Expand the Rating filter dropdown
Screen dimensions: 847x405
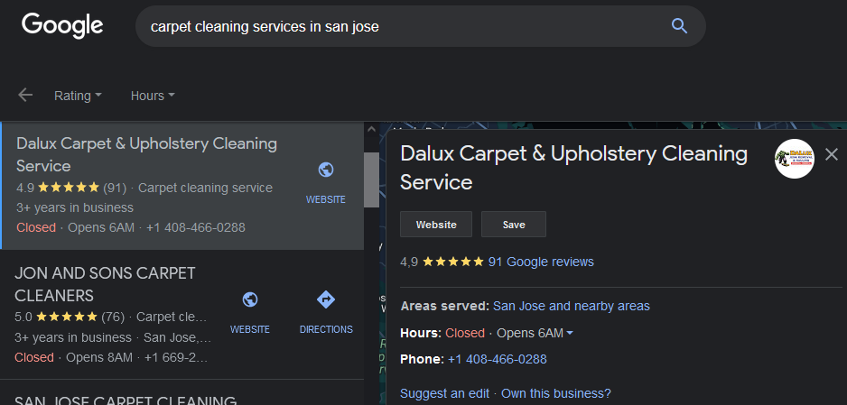tap(78, 96)
